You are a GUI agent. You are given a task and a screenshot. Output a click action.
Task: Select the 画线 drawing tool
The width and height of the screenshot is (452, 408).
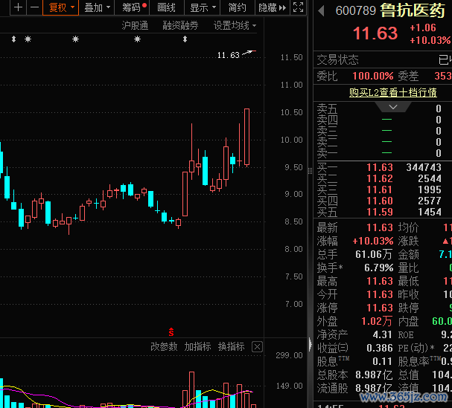click(166, 7)
